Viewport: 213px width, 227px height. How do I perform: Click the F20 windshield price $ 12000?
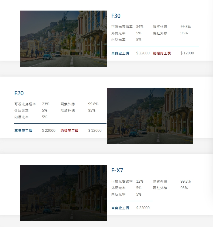(95, 130)
